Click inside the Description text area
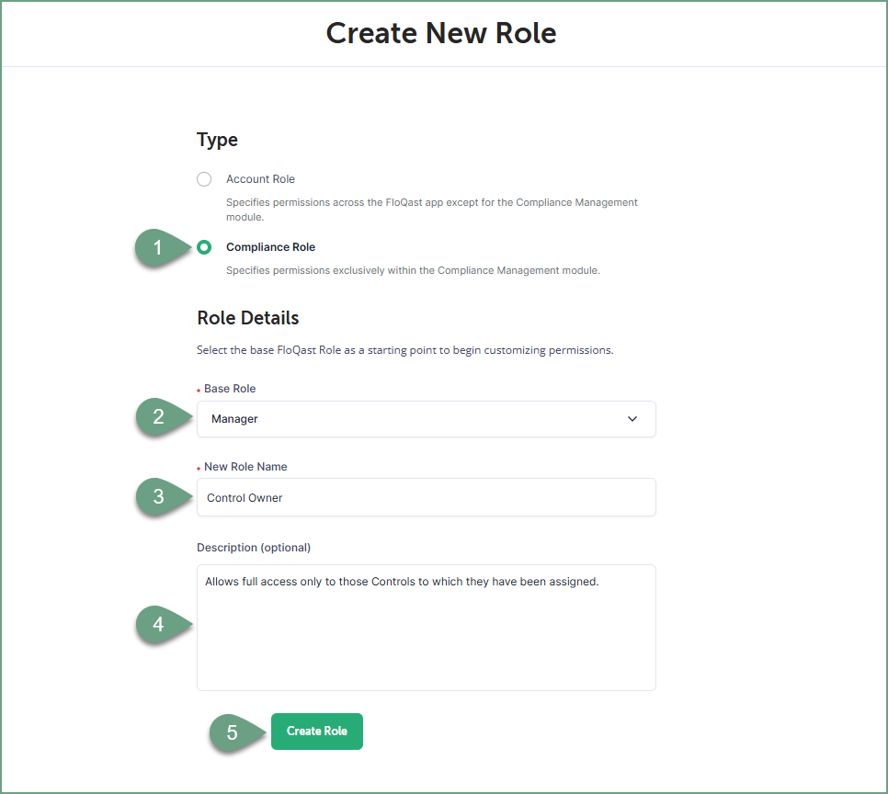The width and height of the screenshot is (888, 794). click(426, 628)
